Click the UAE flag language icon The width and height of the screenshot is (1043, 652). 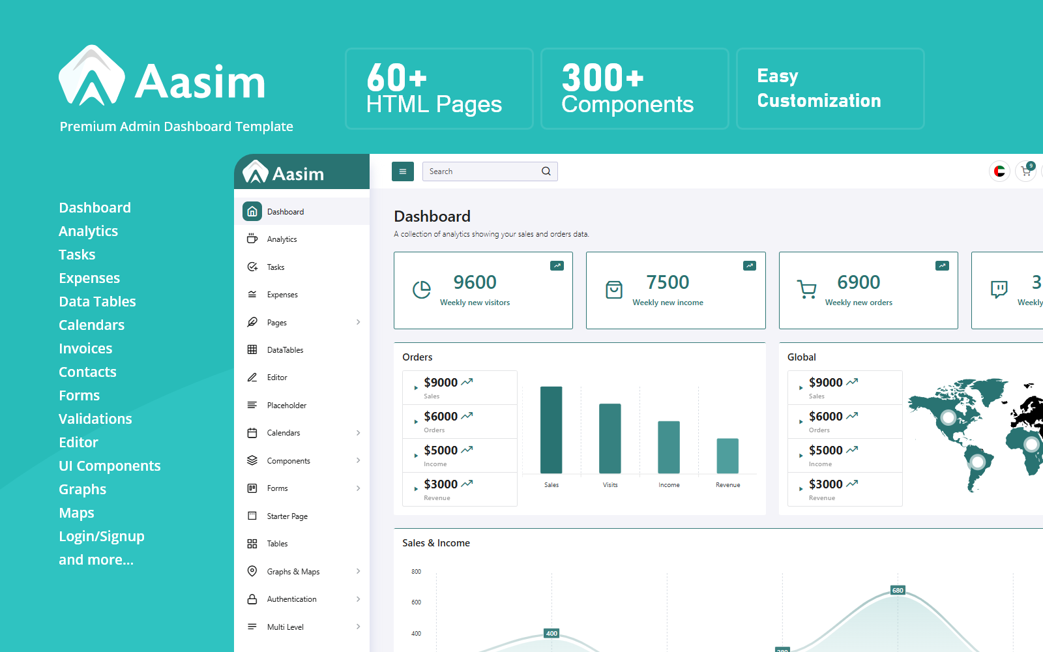(999, 171)
